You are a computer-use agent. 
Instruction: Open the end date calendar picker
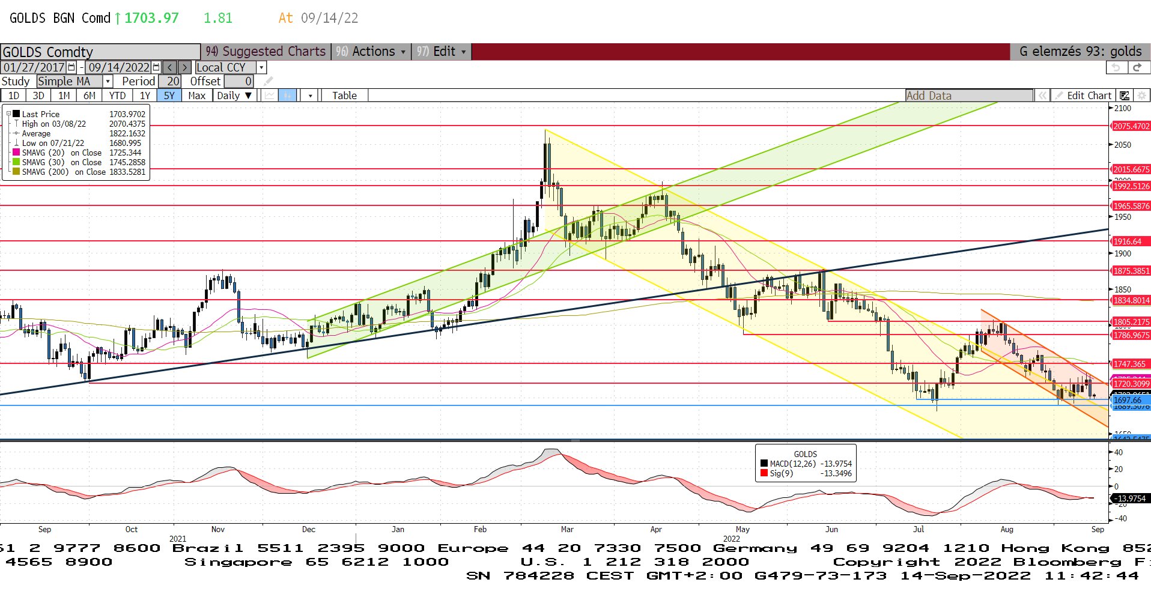[x=156, y=67]
